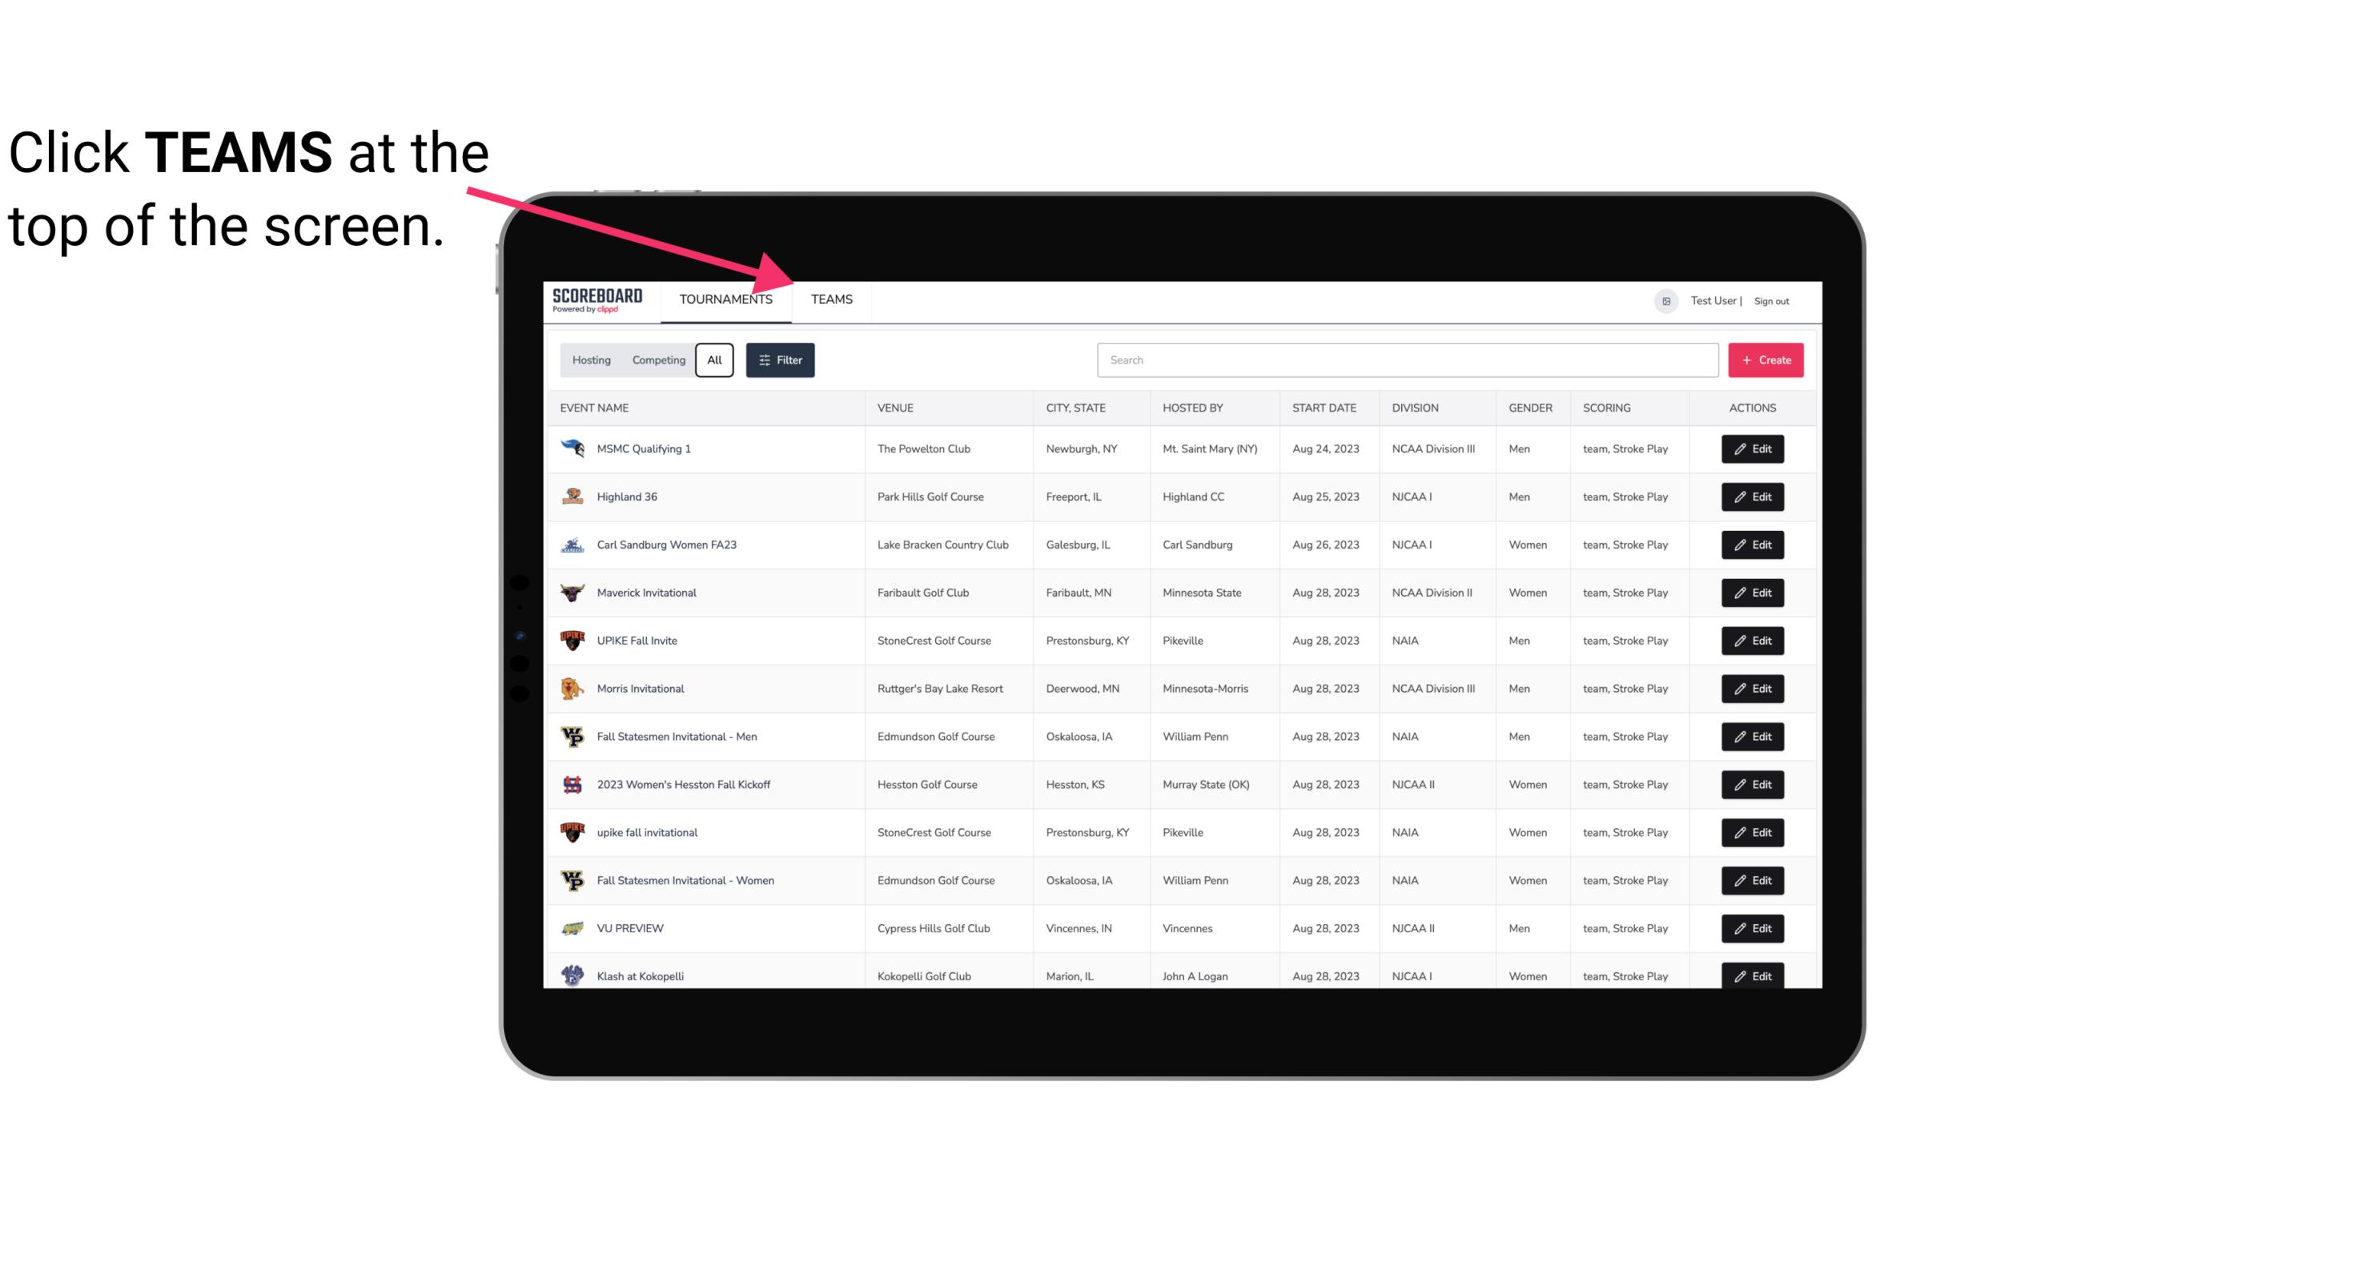The image size is (2362, 1271).
Task: Select the All filter toggle
Action: coord(713,360)
